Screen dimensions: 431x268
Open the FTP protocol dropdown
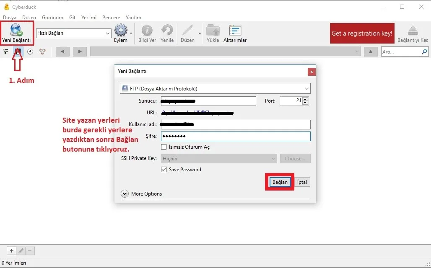pyautogui.click(x=215, y=89)
